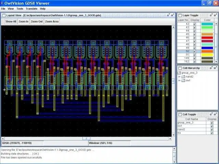Viewport: 219px width, 164px height.
Task: Click the Cell Name column header
Action: (192, 119)
